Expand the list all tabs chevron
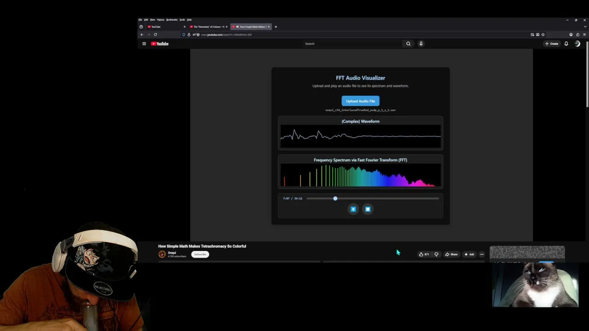 point(585,27)
